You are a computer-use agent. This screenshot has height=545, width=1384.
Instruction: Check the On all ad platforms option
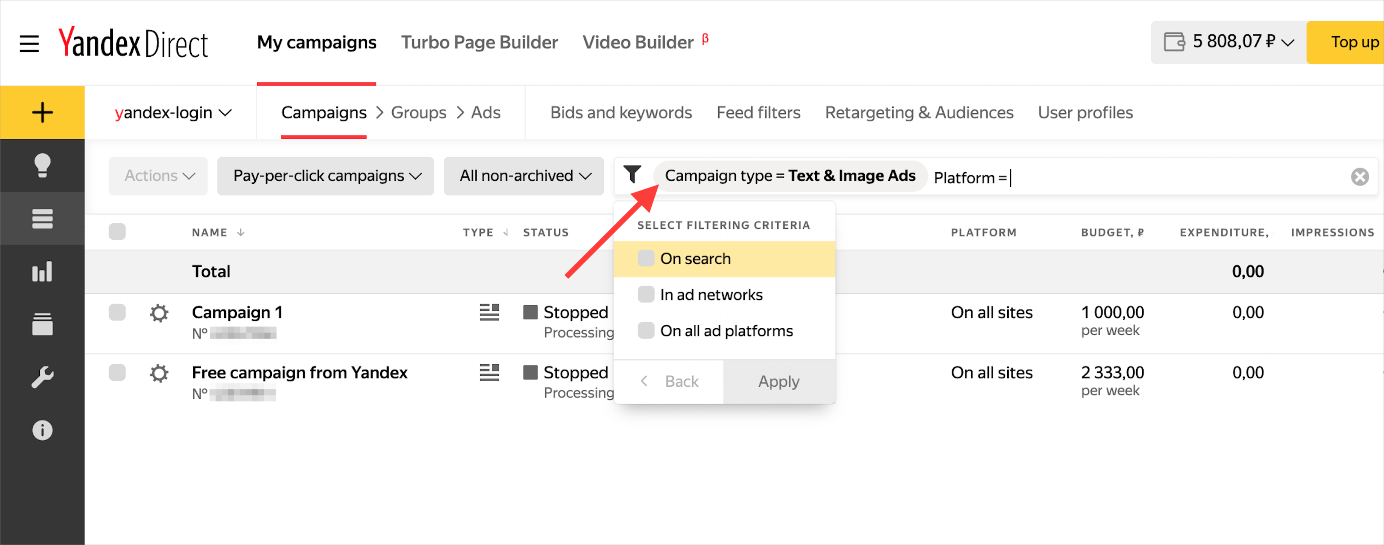[x=646, y=330]
